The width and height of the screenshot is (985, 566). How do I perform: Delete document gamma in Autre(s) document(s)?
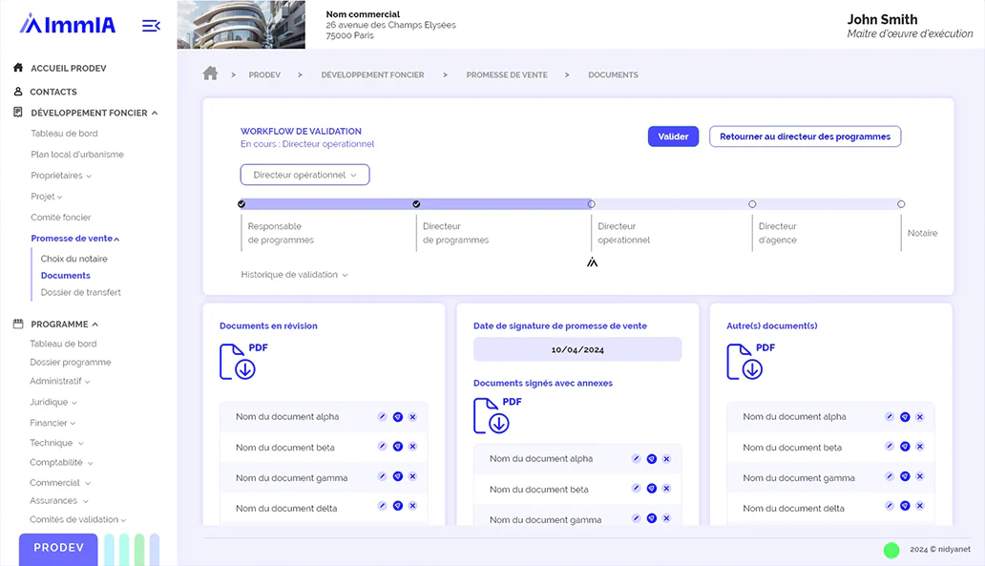pyautogui.click(x=920, y=476)
